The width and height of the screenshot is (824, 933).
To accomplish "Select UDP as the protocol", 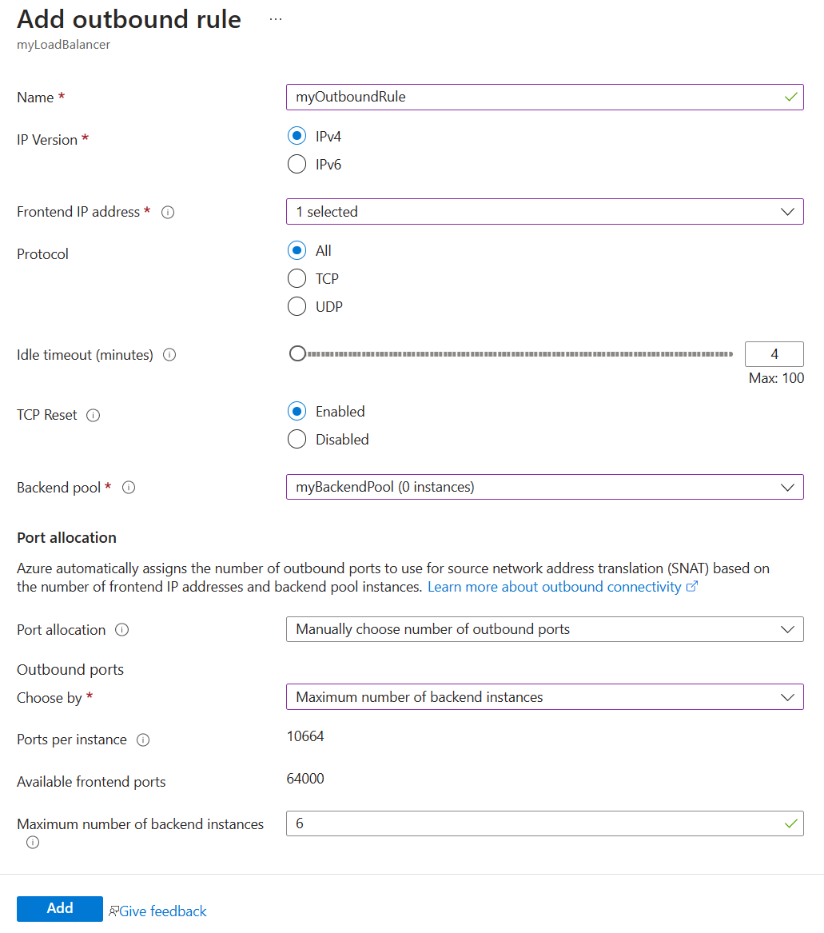I will [297, 306].
